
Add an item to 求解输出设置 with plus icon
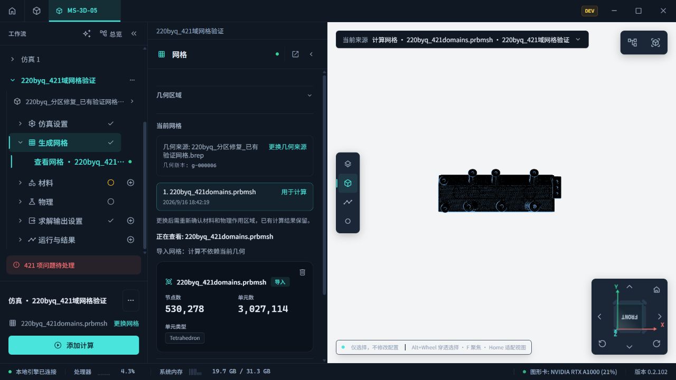coord(130,221)
